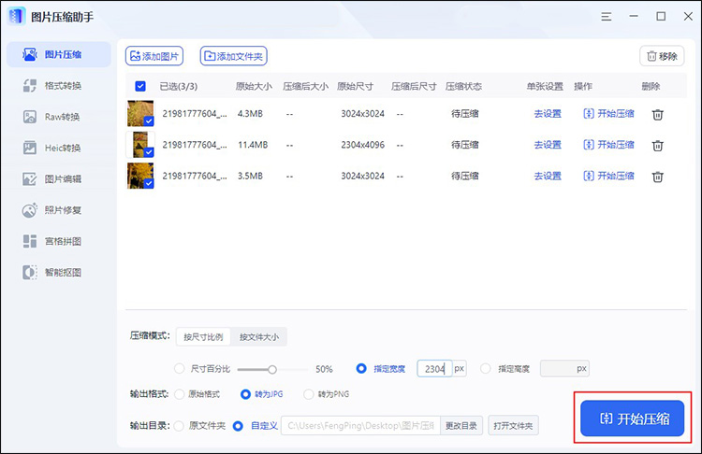
Task: Click 开始压缩 link in the 11.4MB row
Action: pos(609,145)
